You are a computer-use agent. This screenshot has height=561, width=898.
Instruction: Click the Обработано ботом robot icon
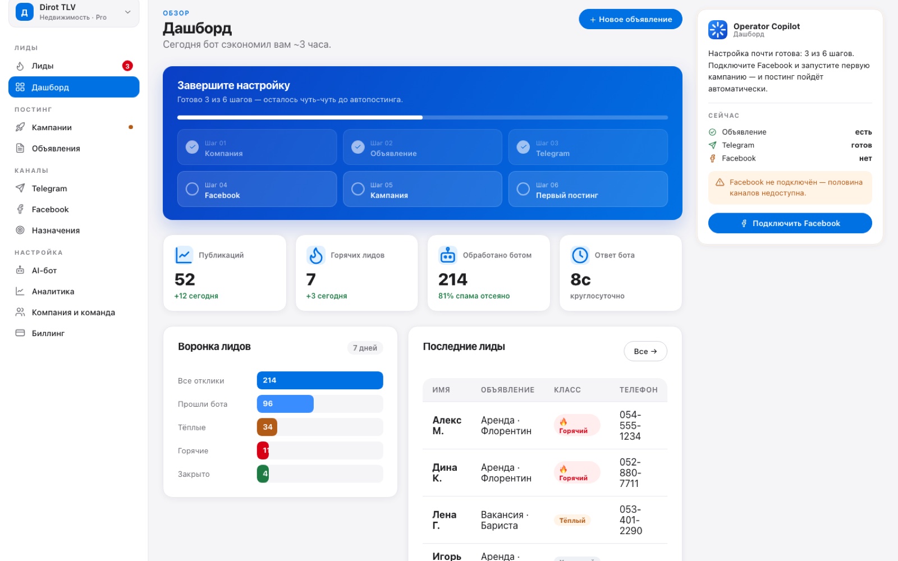click(448, 255)
